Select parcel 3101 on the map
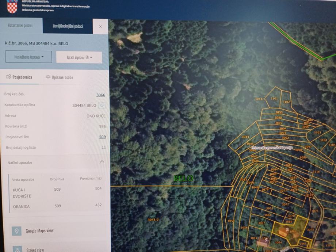This screenshot has width=336, height=252. 274,99
